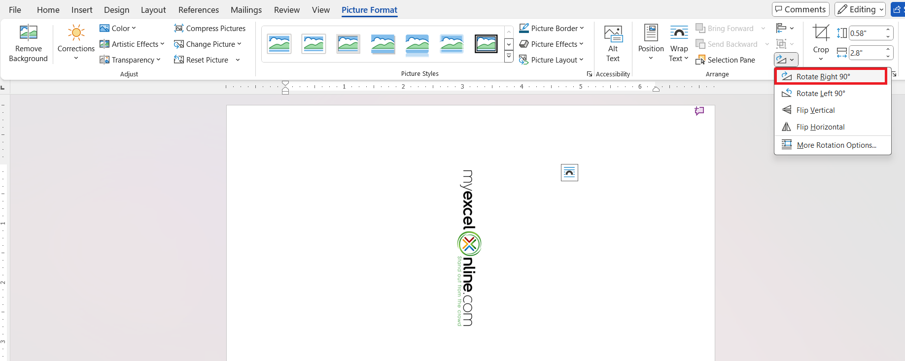This screenshot has width=905, height=361.
Task: Open Transparency options
Action: click(x=130, y=60)
